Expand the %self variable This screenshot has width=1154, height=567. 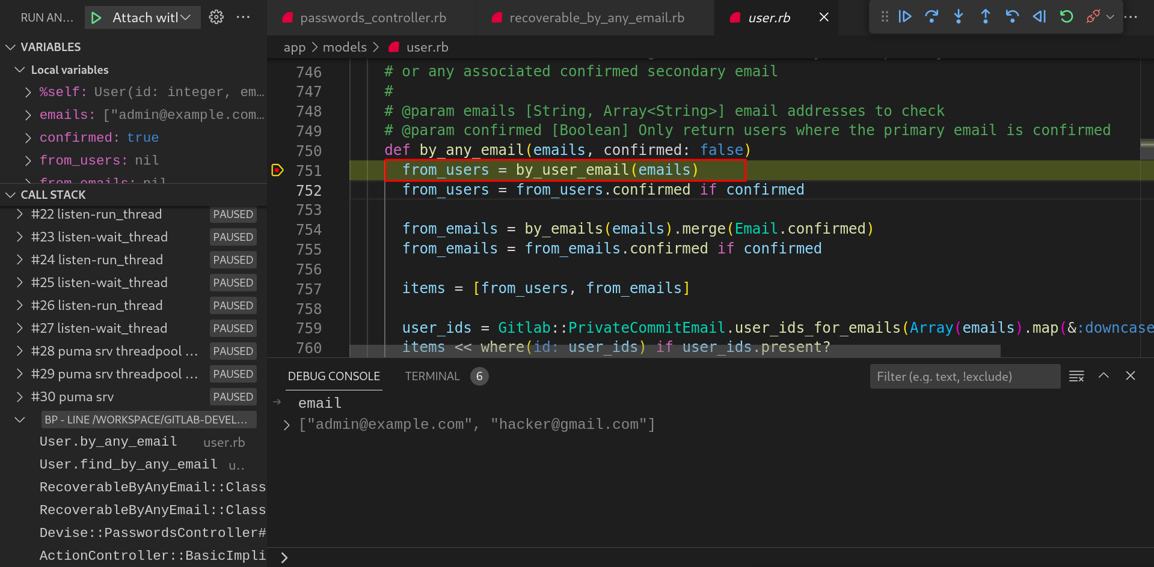point(28,92)
